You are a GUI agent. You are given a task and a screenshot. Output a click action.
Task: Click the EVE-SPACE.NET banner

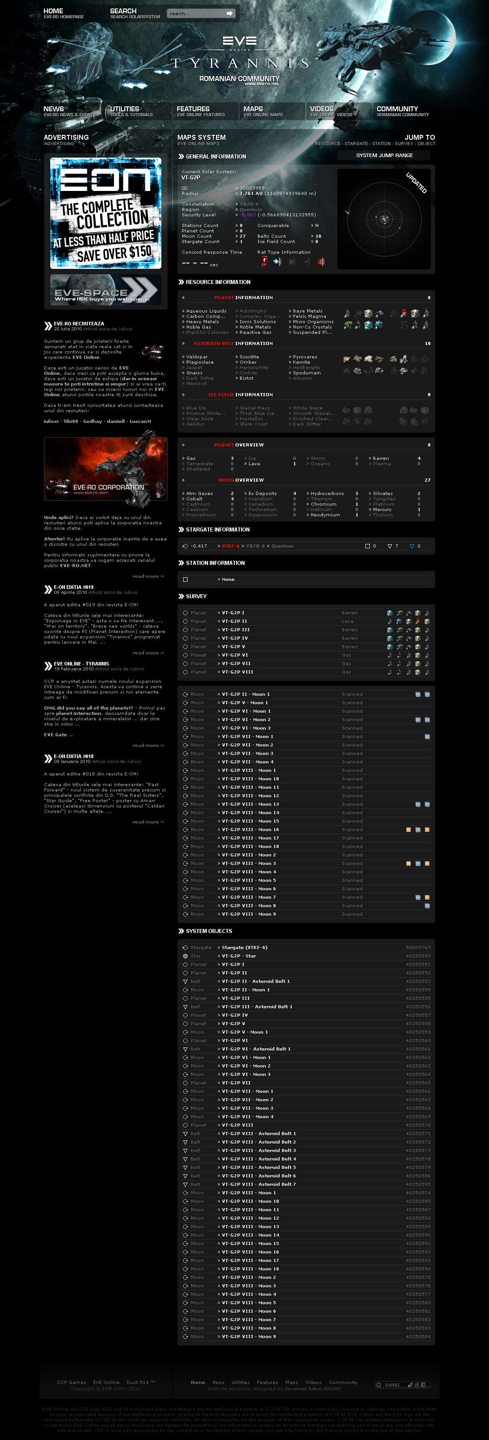click(105, 290)
